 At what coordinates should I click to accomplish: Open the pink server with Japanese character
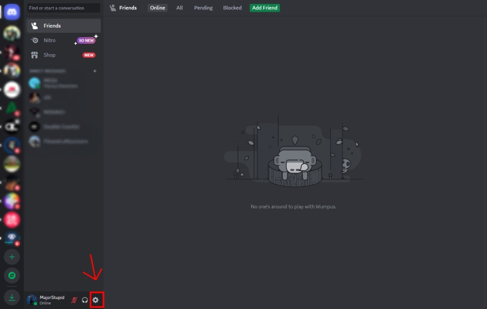12,220
